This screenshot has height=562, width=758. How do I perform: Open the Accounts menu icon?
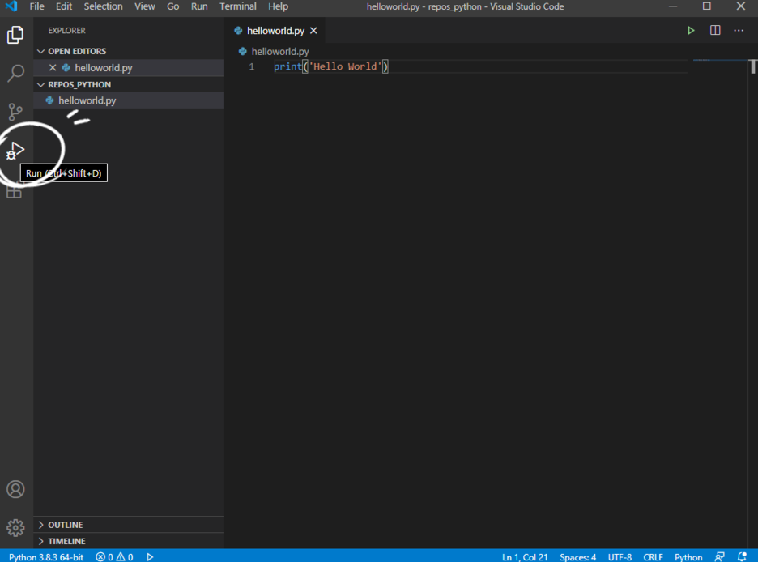click(15, 489)
